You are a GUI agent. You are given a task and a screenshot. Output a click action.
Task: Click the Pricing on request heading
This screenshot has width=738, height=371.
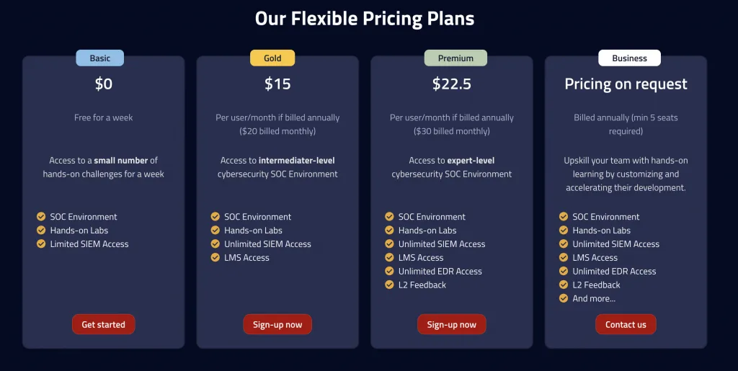tap(626, 84)
